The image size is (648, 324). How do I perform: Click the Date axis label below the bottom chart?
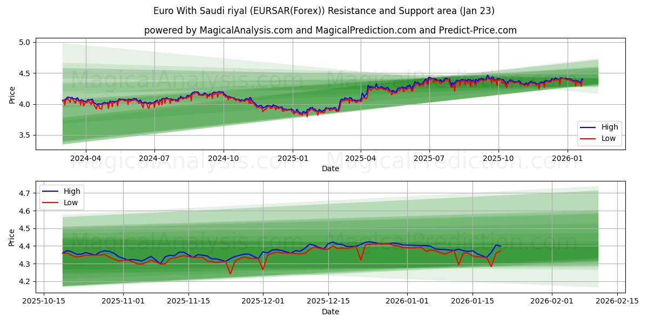click(331, 312)
